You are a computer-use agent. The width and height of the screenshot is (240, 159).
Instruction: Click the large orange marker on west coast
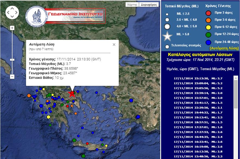(29, 95)
